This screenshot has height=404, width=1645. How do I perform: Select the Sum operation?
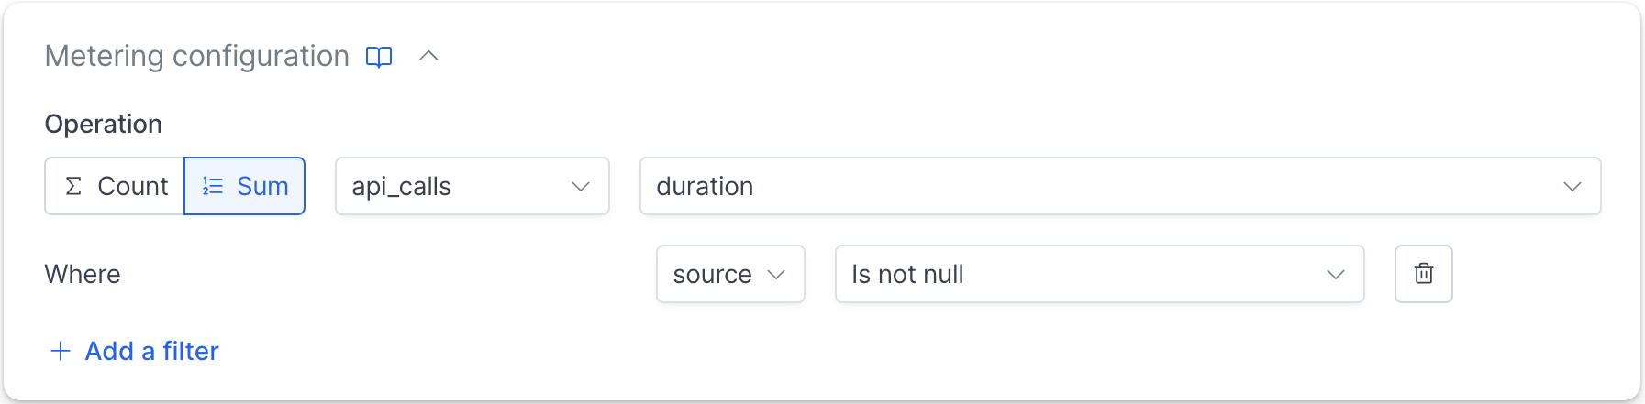(x=245, y=186)
